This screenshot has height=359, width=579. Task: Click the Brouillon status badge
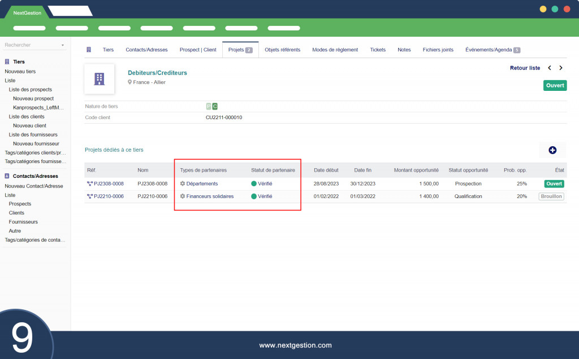click(551, 196)
